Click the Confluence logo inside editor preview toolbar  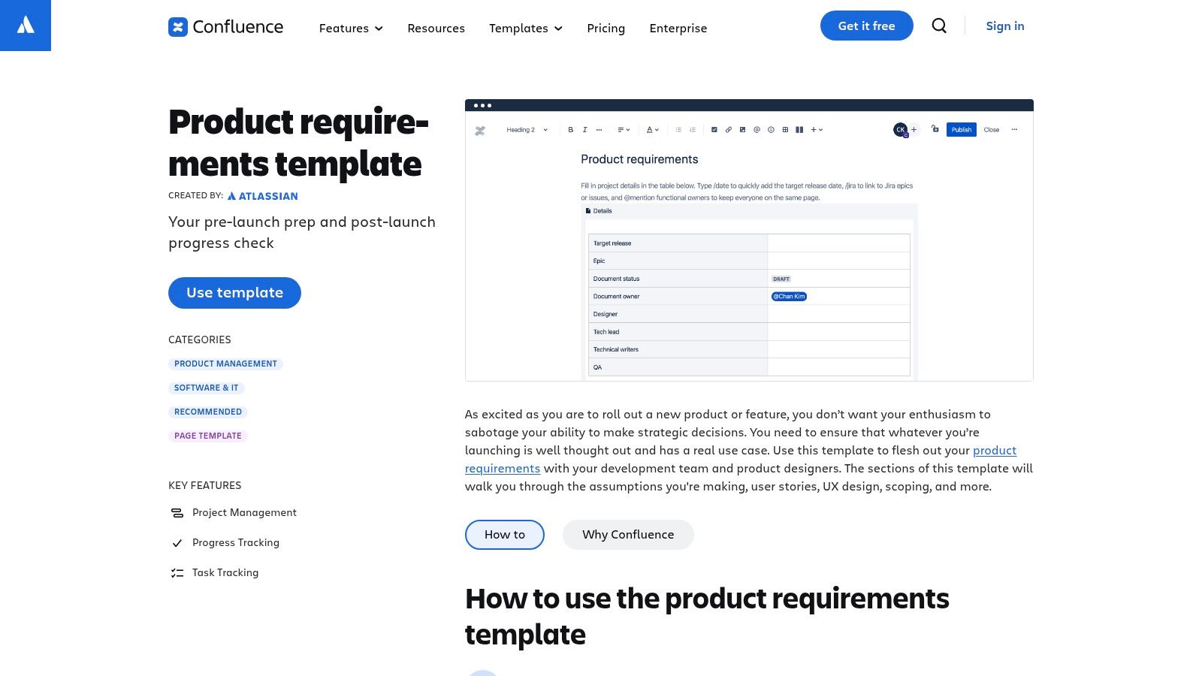[480, 131]
